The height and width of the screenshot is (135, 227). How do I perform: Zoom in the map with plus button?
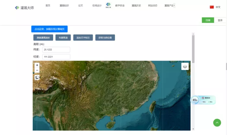point(37,65)
